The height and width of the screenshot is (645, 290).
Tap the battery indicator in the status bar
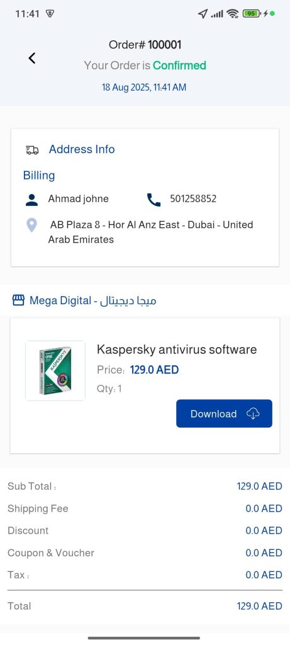pyautogui.click(x=252, y=14)
